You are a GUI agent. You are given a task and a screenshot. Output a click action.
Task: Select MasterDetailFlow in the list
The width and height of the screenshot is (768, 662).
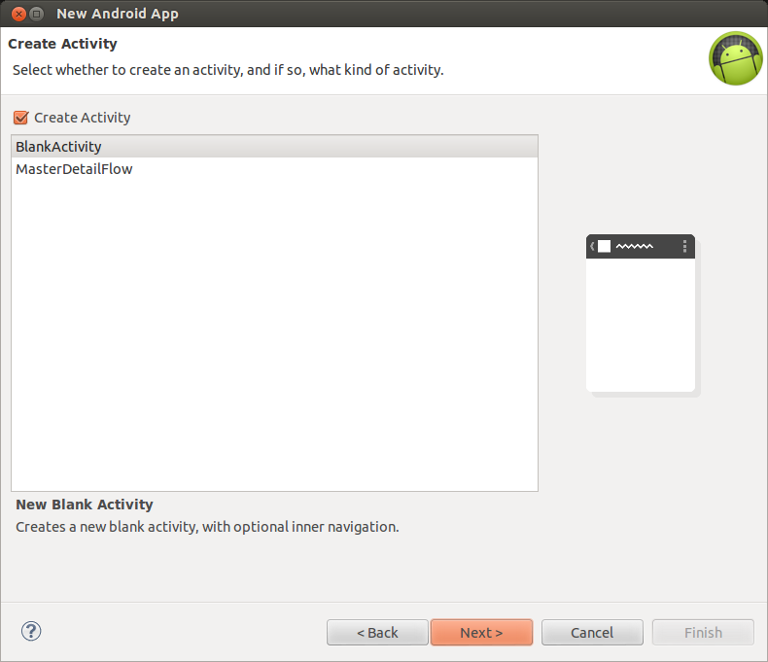(274, 169)
